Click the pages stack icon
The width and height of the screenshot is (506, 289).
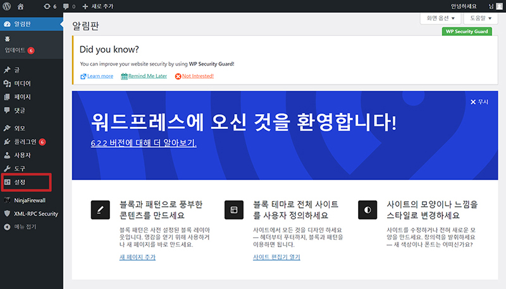tap(7, 97)
